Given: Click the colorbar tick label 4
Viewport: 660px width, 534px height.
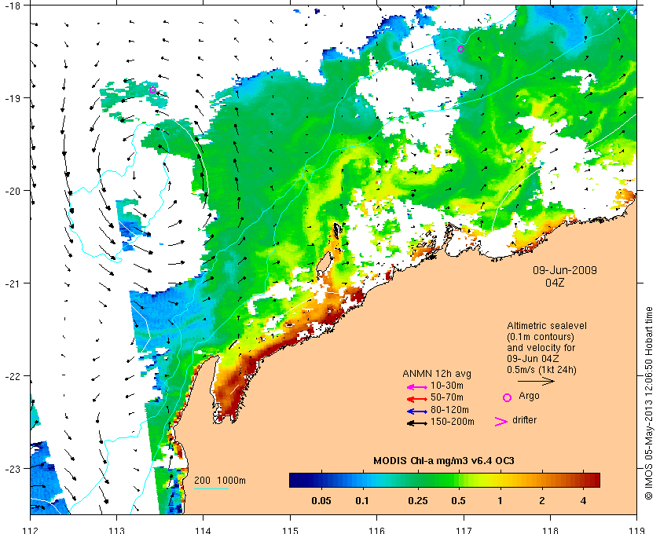Looking at the screenshot, I should tap(583, 501).
